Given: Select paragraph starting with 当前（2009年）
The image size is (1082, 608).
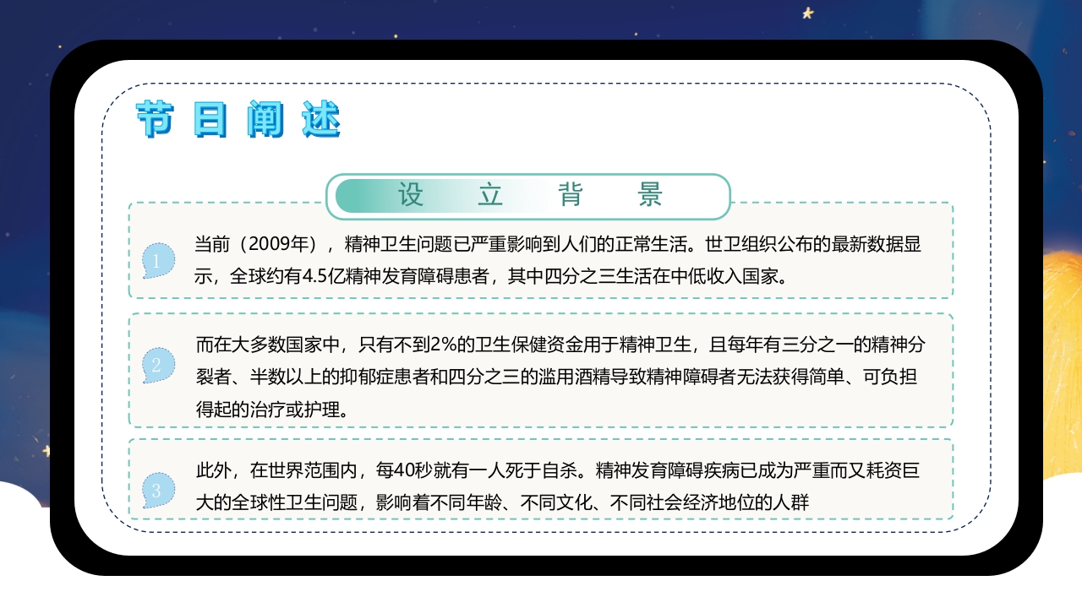Looking at the screenshot, I should 558,261.
